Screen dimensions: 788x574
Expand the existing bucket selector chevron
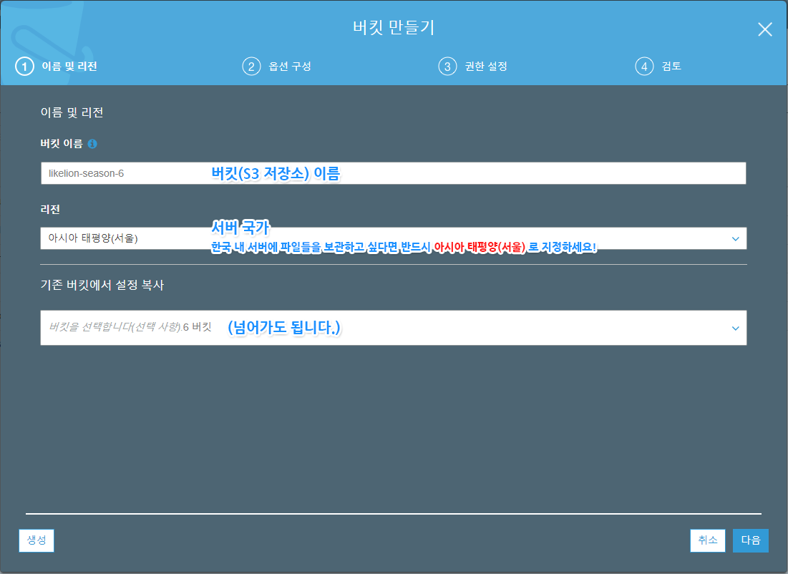(x=735, y=329)
